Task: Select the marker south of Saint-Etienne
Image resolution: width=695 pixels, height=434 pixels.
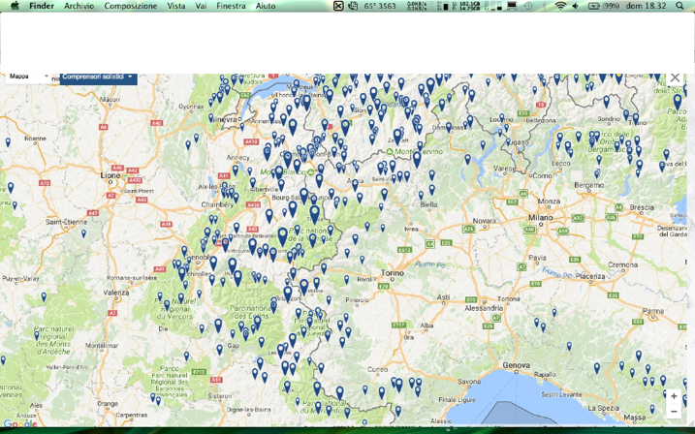Action: pos(83,232)
